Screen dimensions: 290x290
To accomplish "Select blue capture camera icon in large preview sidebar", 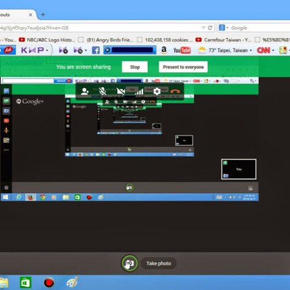I will click(6, 111).
